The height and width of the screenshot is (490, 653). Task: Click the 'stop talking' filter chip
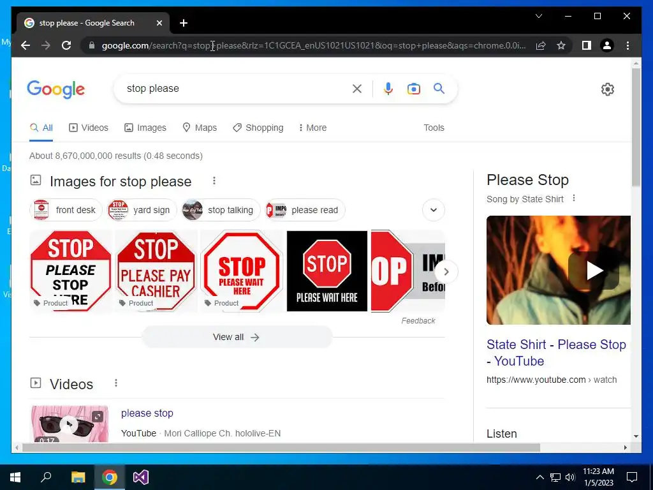pos(220,210)
